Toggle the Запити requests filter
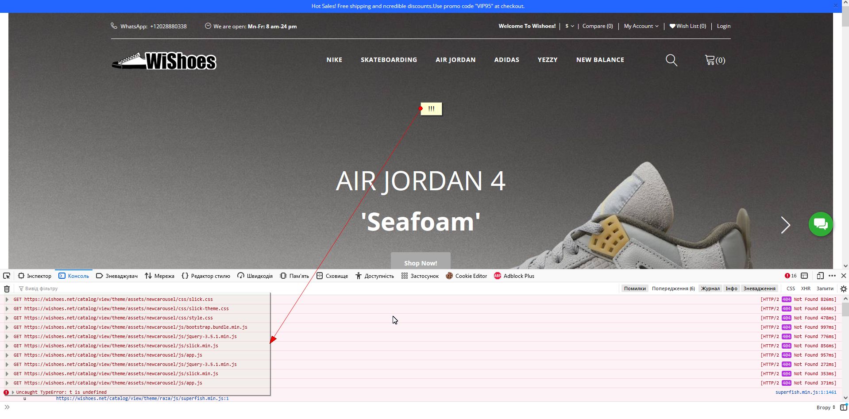The image size is (849, 419). click(825, 288)
